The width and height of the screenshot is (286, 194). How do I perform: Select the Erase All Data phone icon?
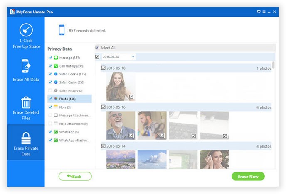[x=26, y=66]
